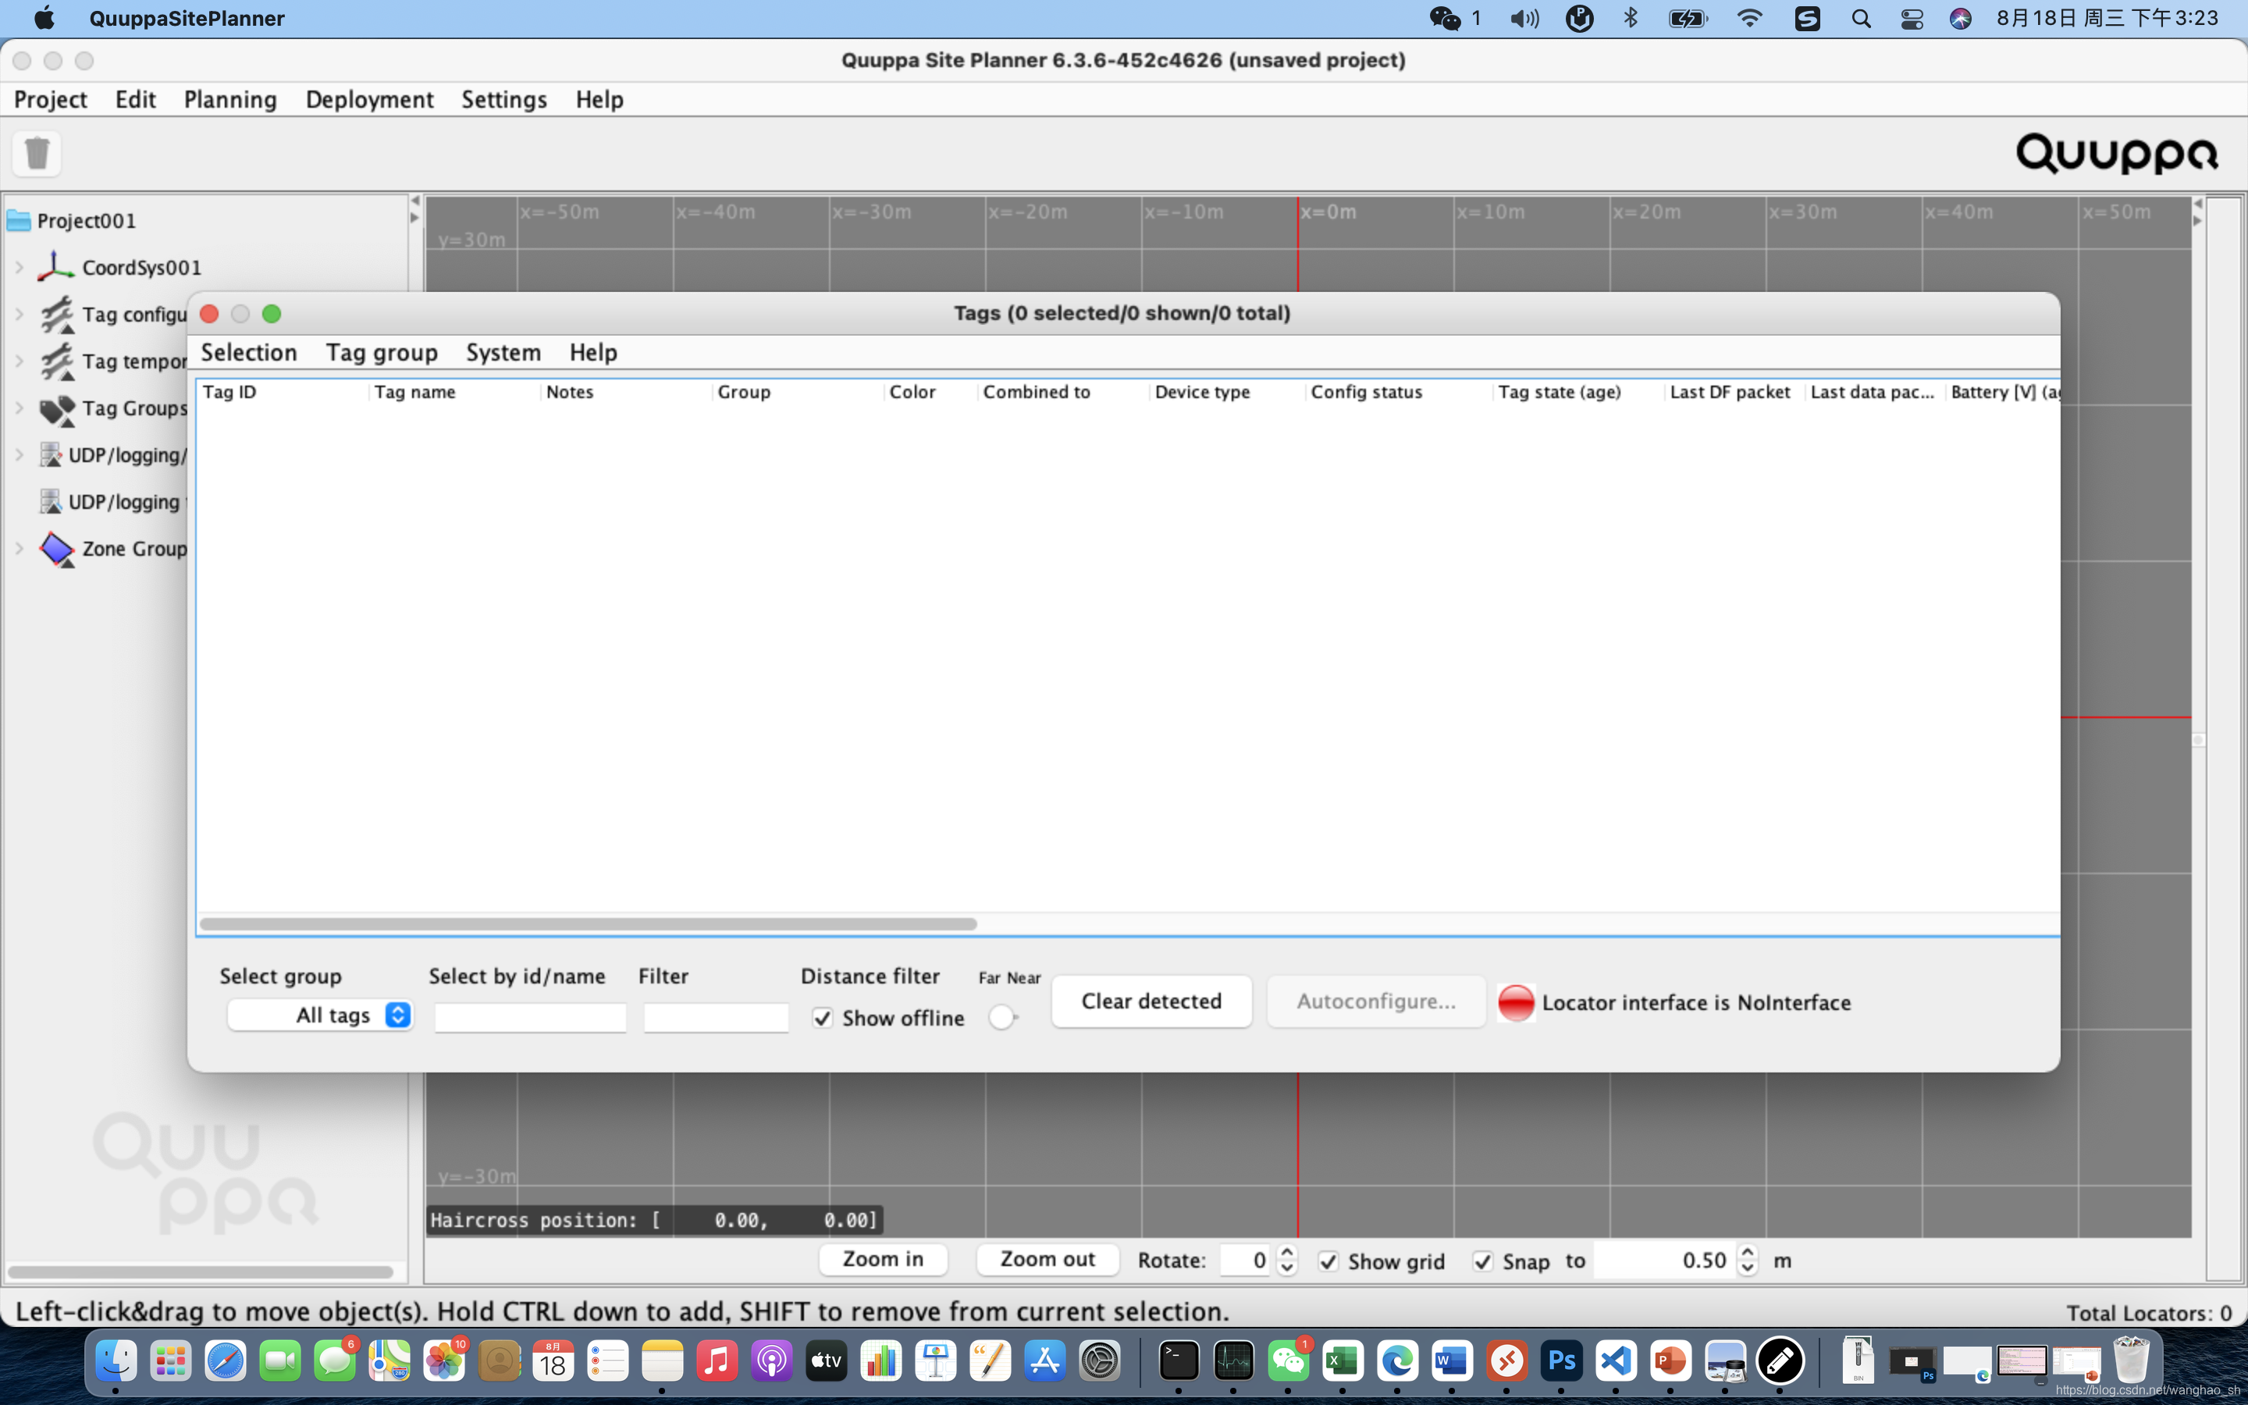Open Control Center in the menu bar
Image resolution: width=2248 pixels, height=1405 pixels.
click(1912, 19)
